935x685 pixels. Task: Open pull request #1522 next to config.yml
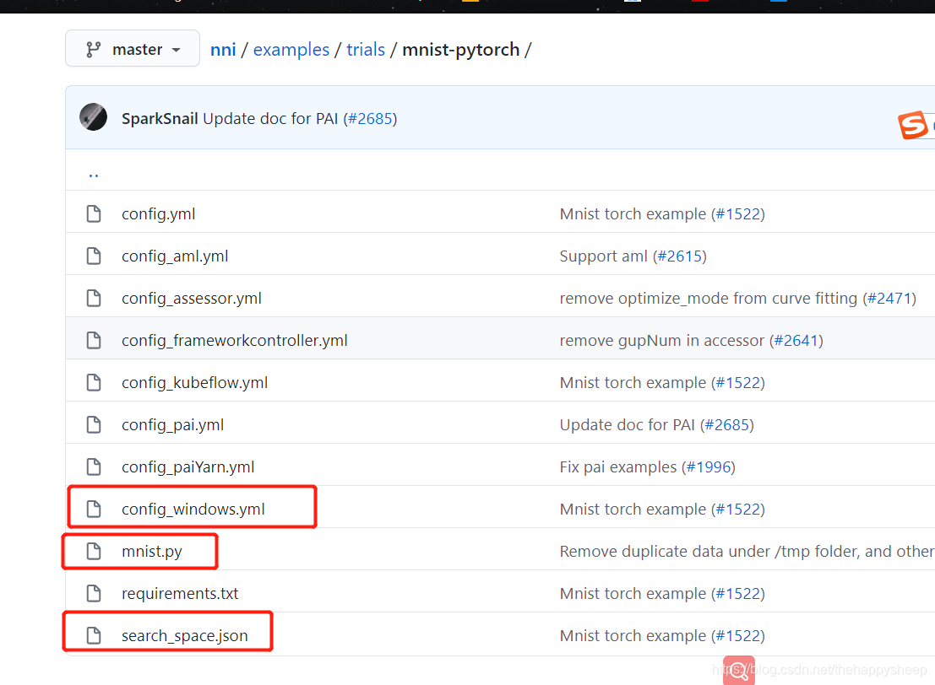[x=738, y=213]
